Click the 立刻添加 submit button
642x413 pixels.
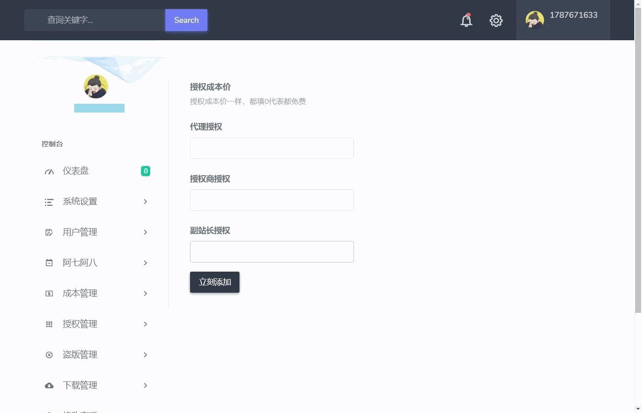pos(215,282)
